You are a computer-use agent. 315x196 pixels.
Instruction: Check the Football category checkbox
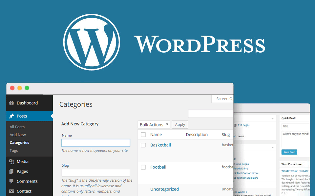(143, 167)
